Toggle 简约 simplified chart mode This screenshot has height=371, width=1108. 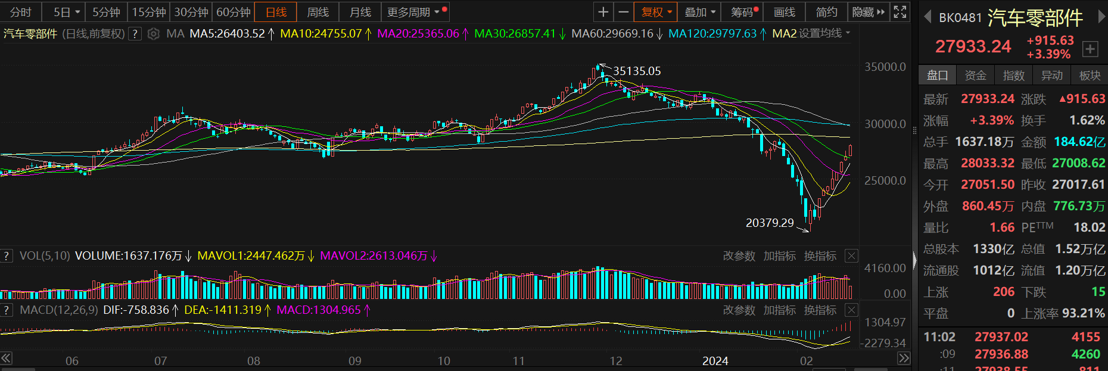pos(826,12)
